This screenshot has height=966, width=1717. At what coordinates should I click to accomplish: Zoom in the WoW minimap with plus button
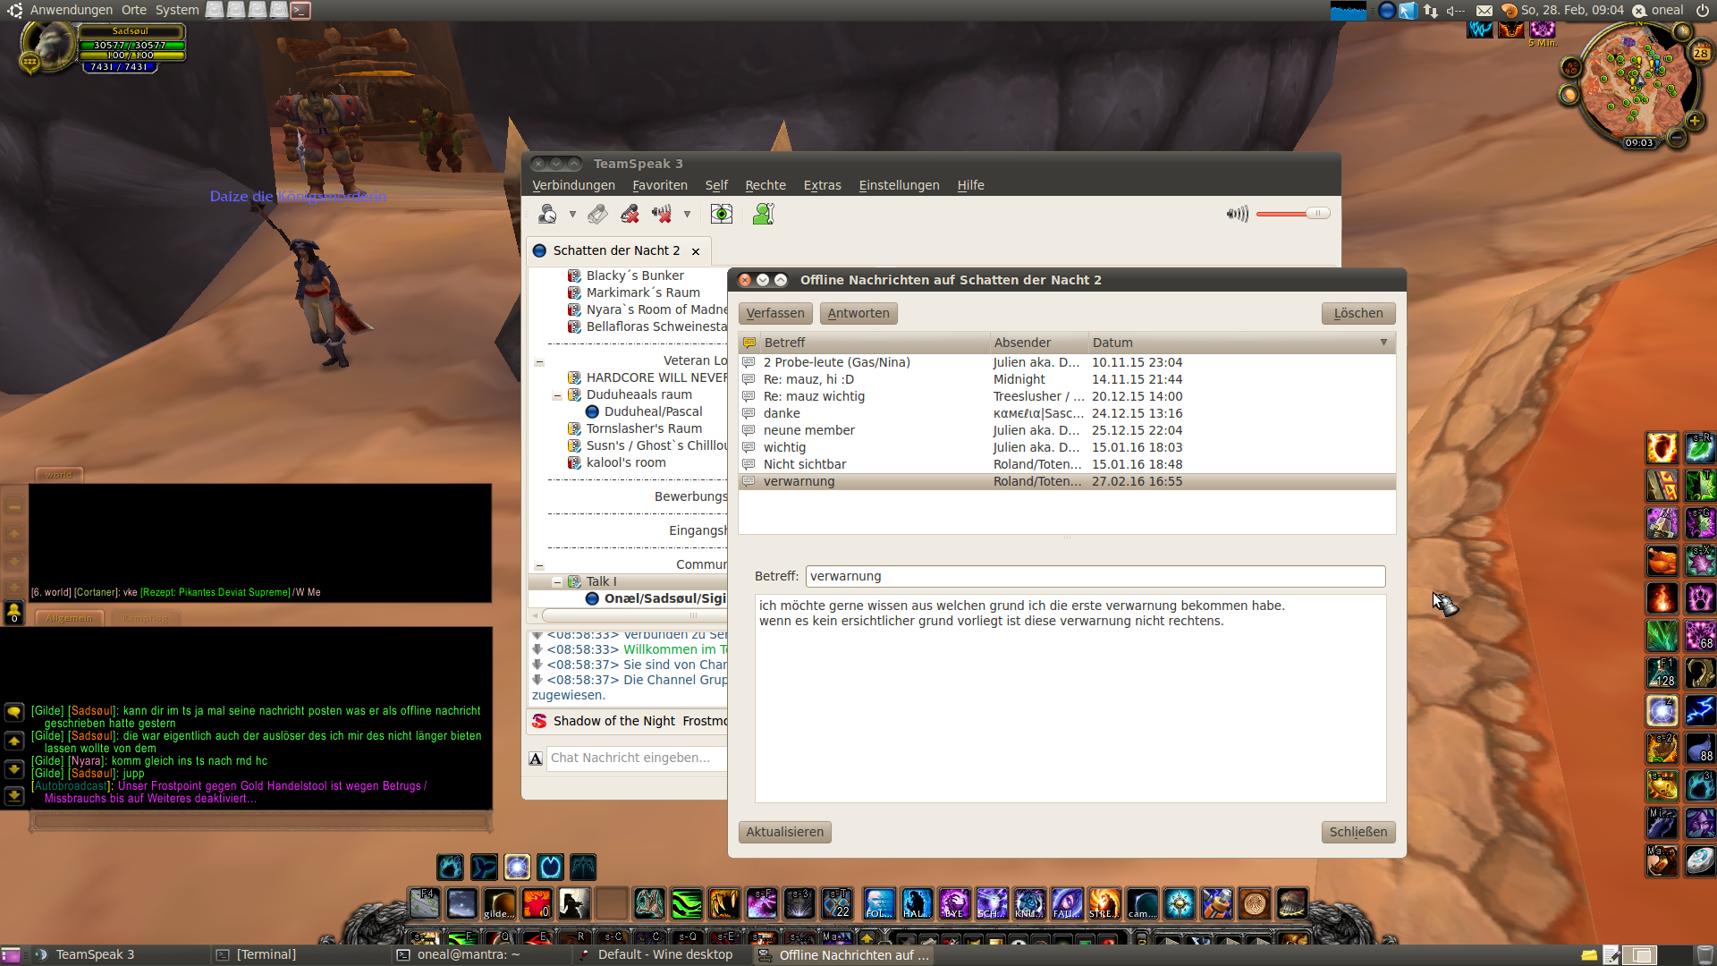[1695, 121]
